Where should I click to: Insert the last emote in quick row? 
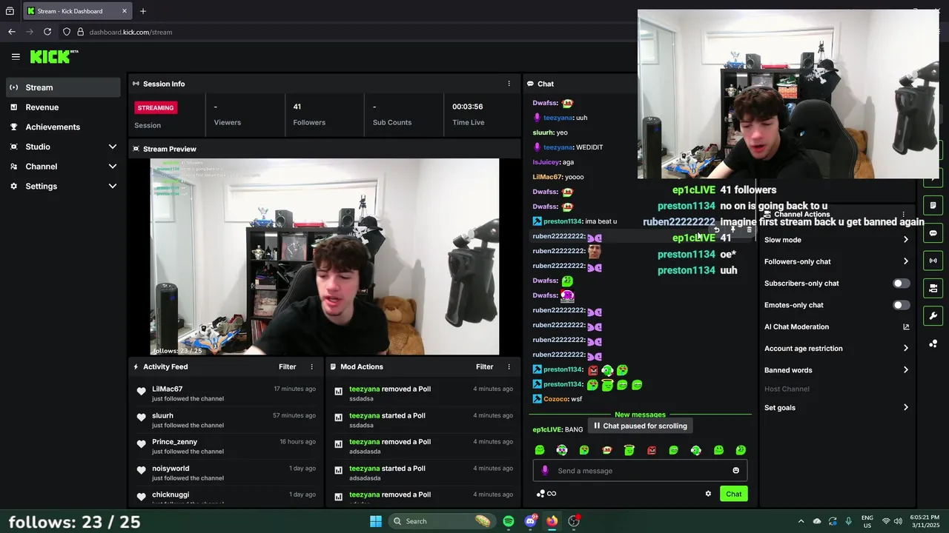(741, 450)
